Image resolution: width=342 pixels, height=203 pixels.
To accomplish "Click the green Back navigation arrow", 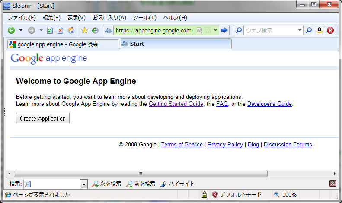I will pos(11,30).
